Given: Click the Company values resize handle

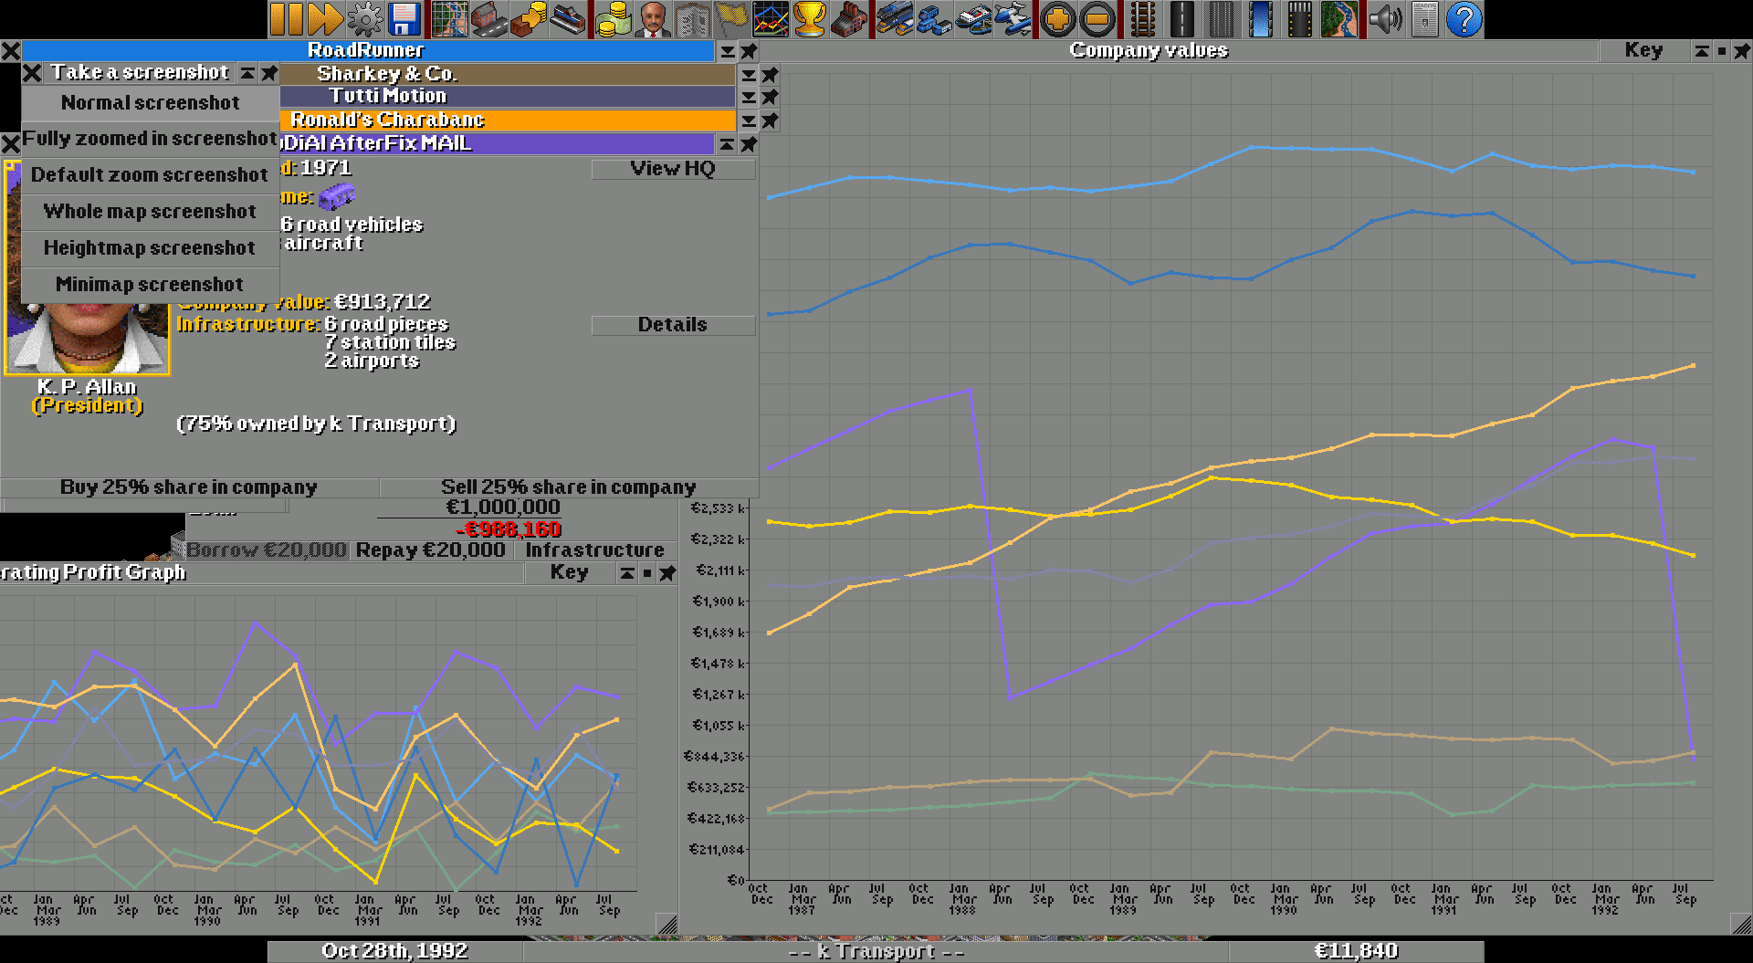Looking at the screenshot, I should [x=1742, y=925].
